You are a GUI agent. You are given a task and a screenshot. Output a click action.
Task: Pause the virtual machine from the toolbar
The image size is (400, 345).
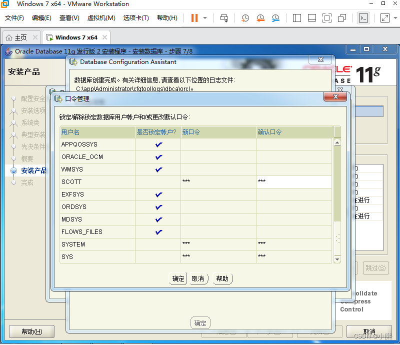point(194,18)
